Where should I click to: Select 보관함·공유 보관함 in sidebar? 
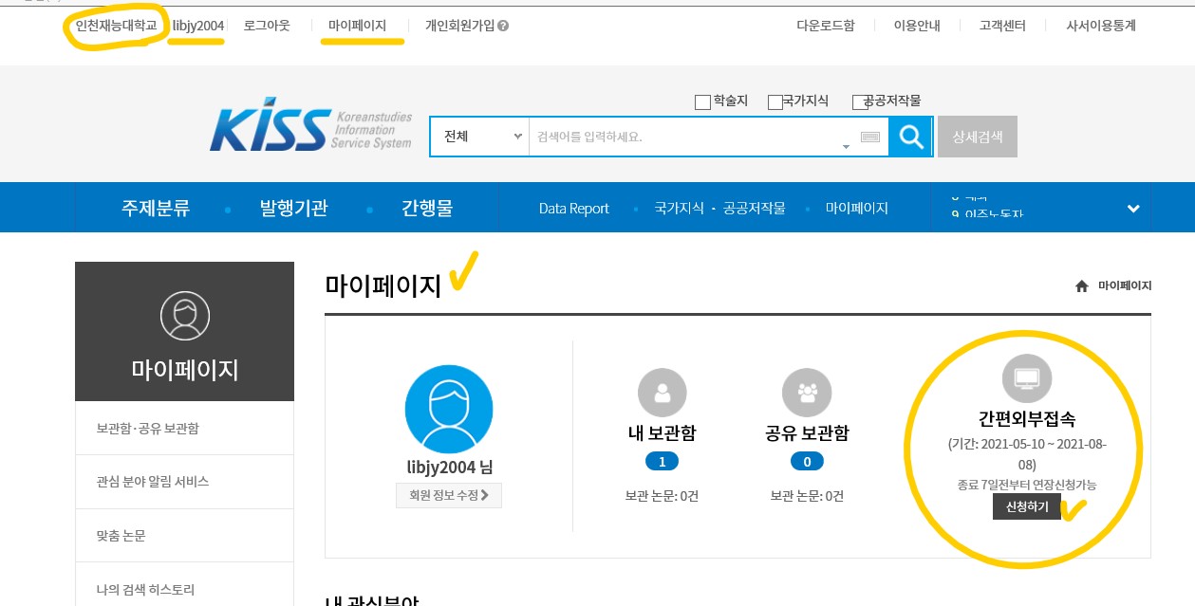pos(148,429)
